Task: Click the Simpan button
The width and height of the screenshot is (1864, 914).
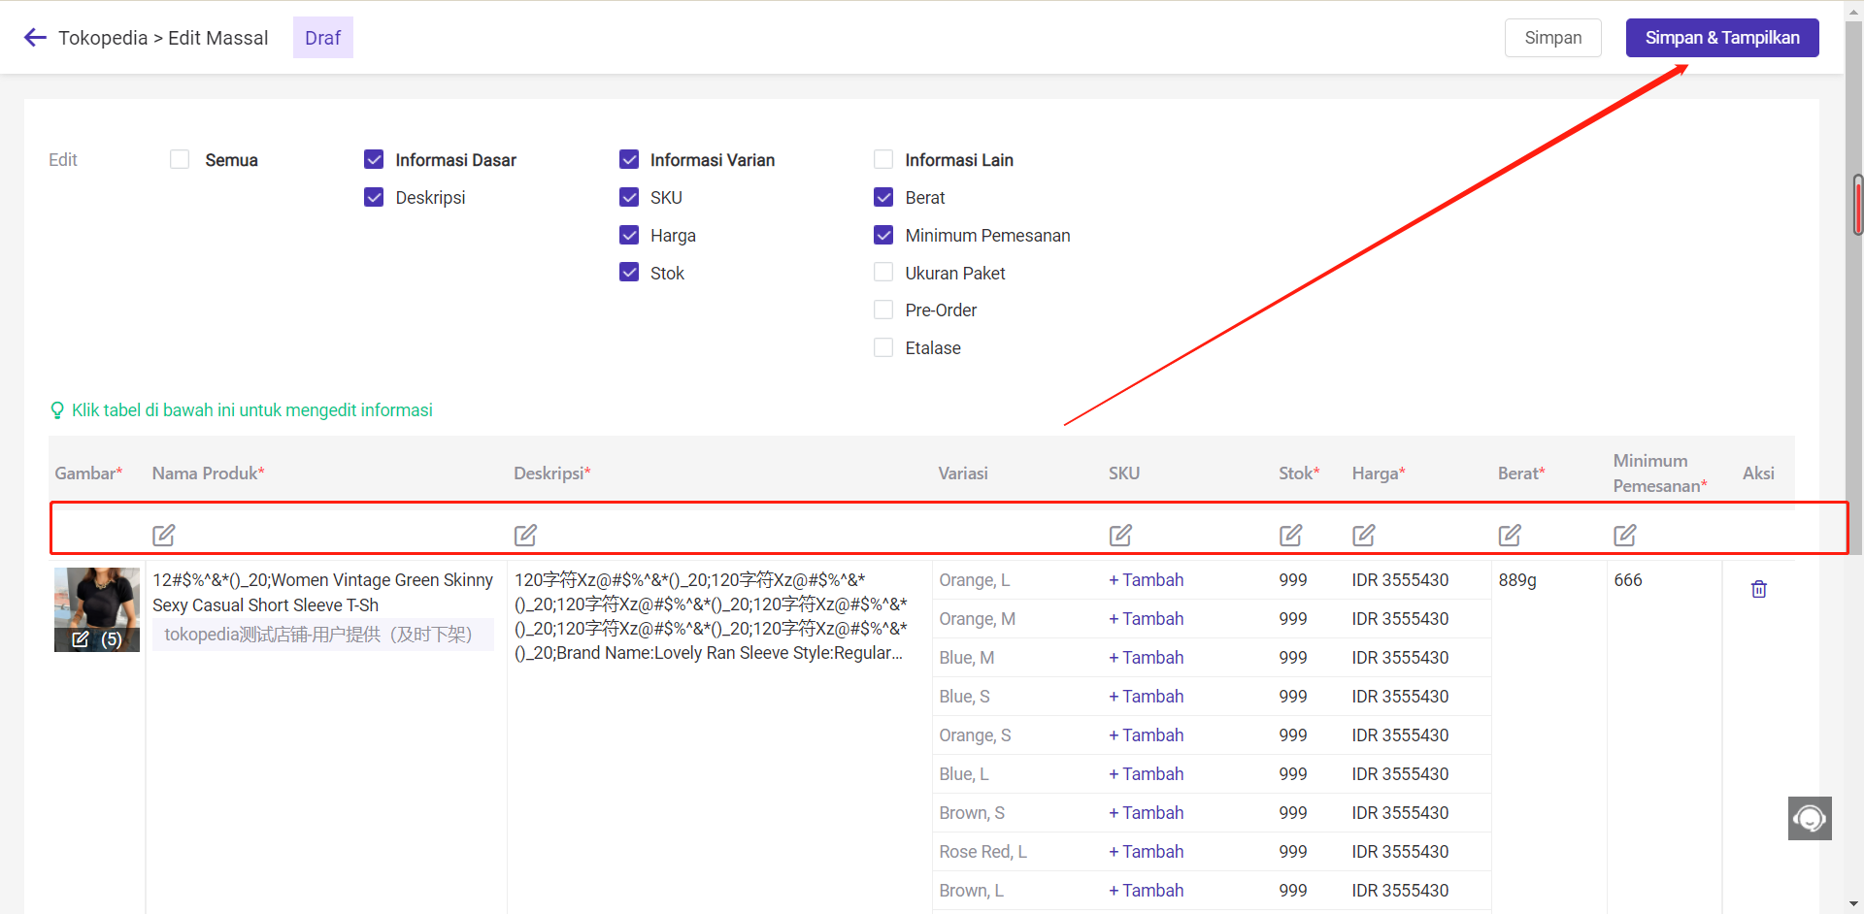Action: 1552,38
